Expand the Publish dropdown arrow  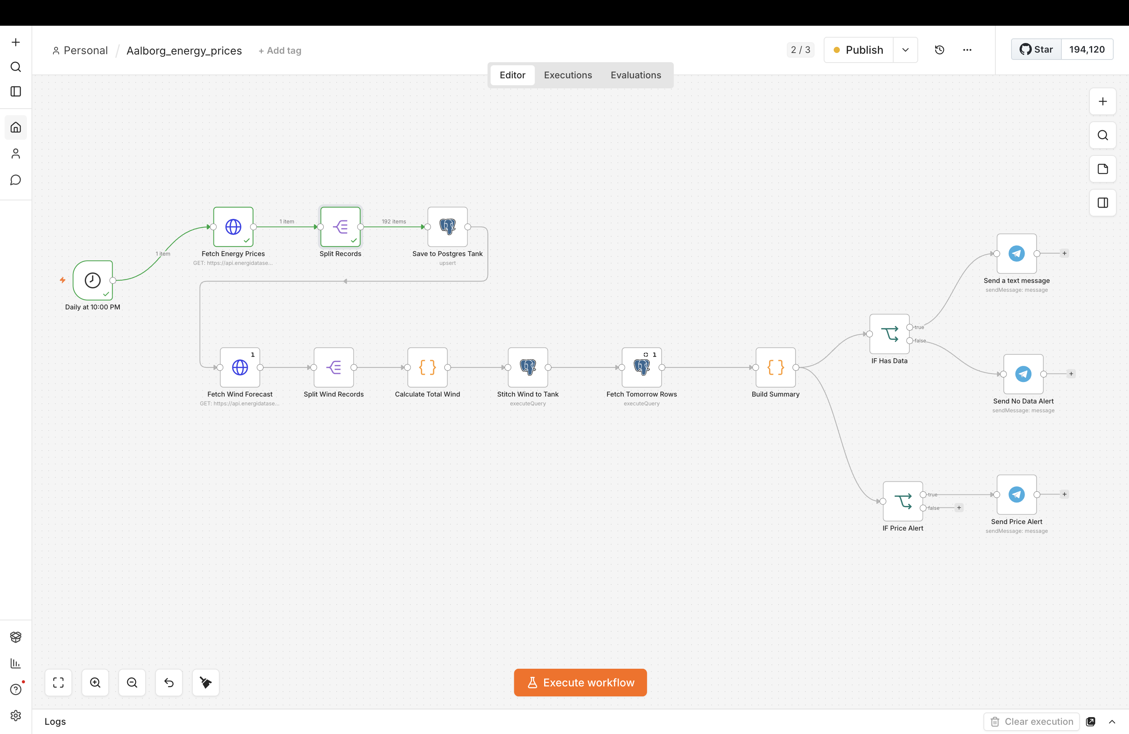(905, 50)
